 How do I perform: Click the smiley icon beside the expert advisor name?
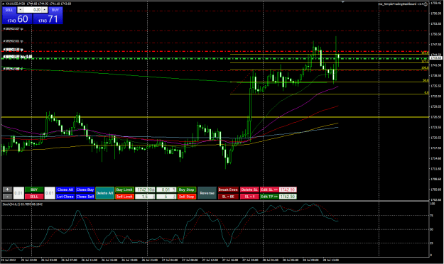pos(426,4)
